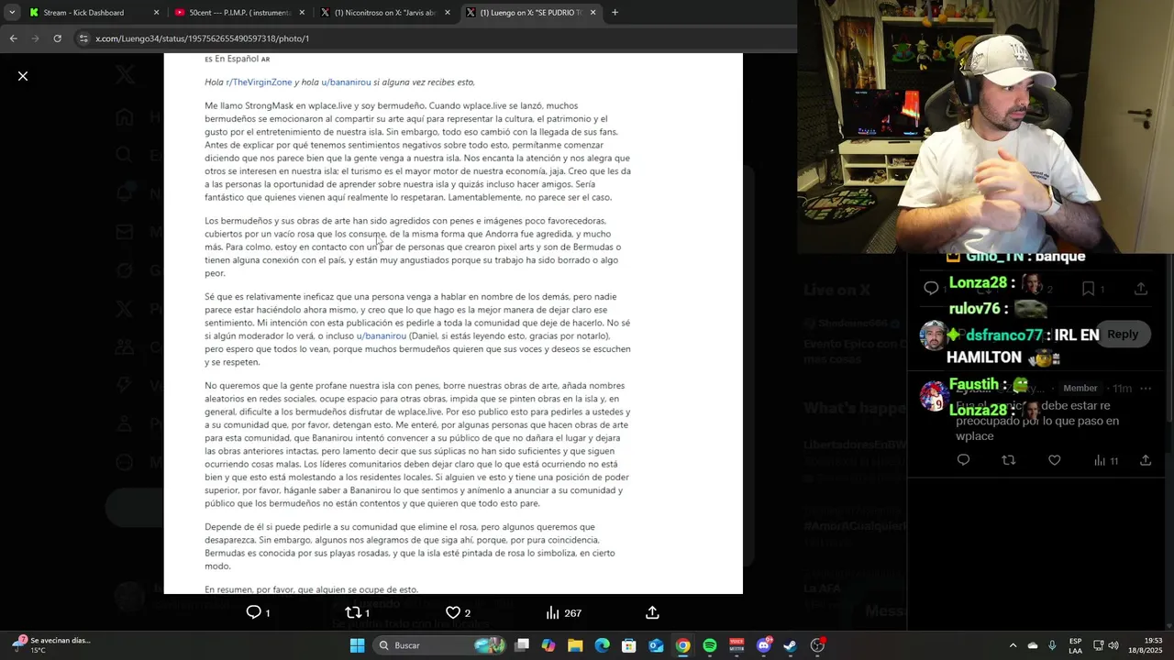View analytics showing 11 on sidebar post

tap(1106, 460)
